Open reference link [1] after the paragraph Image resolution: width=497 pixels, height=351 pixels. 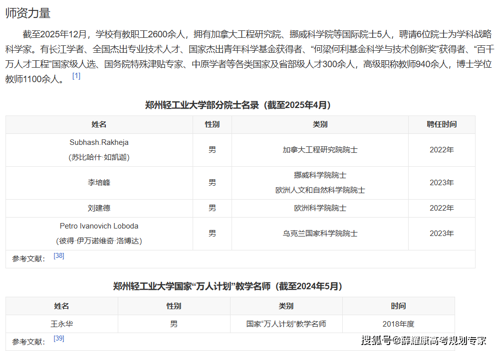click(76, 76)
